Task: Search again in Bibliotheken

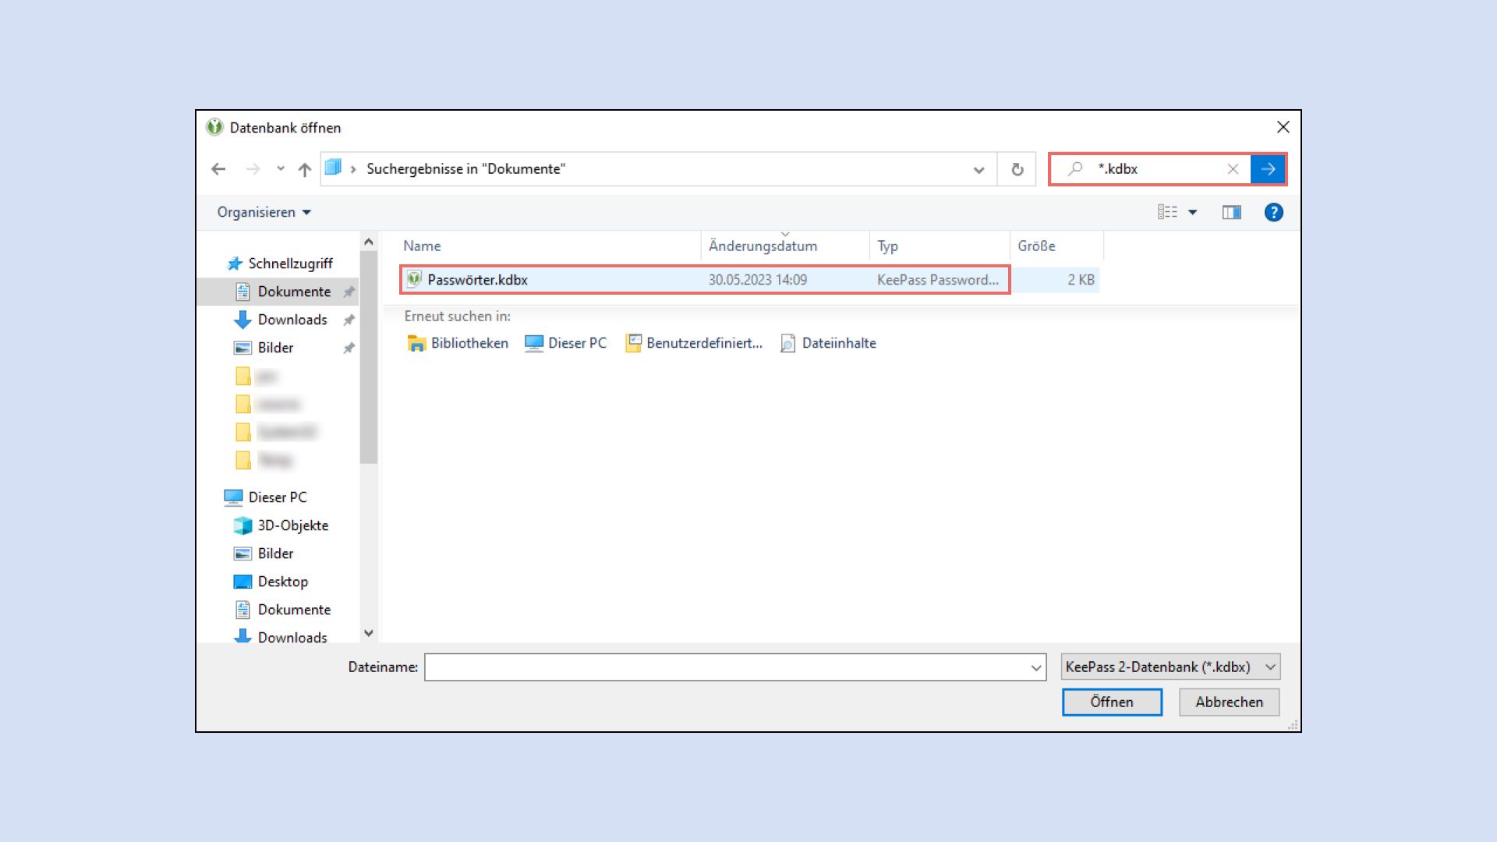Action: 469,343
